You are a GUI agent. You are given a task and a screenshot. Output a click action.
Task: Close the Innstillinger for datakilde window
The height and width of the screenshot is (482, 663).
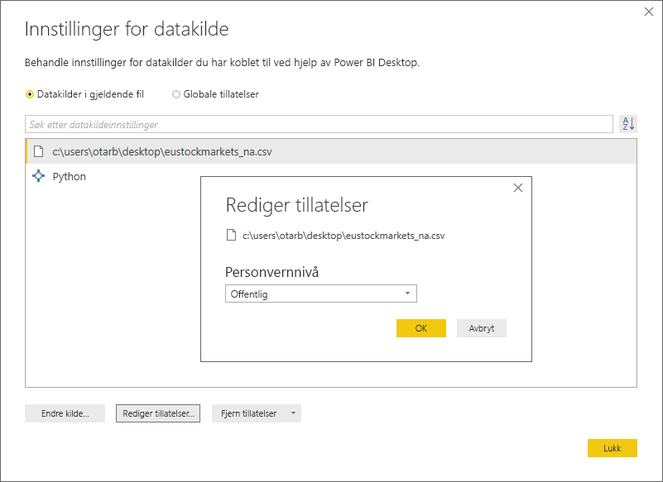point(649,12)
